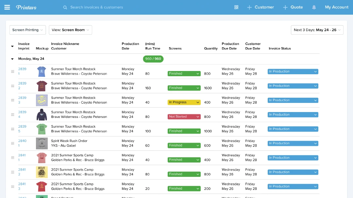Change Screens status for 2839 imprint 1
Image resolution: width=353 pixels, height=198 pixels.
pyautogui.click(x=184, y=74)
